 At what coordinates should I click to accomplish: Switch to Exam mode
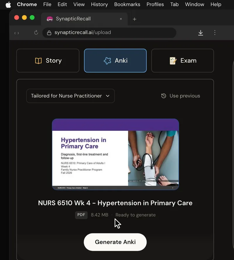click(183, 61)
